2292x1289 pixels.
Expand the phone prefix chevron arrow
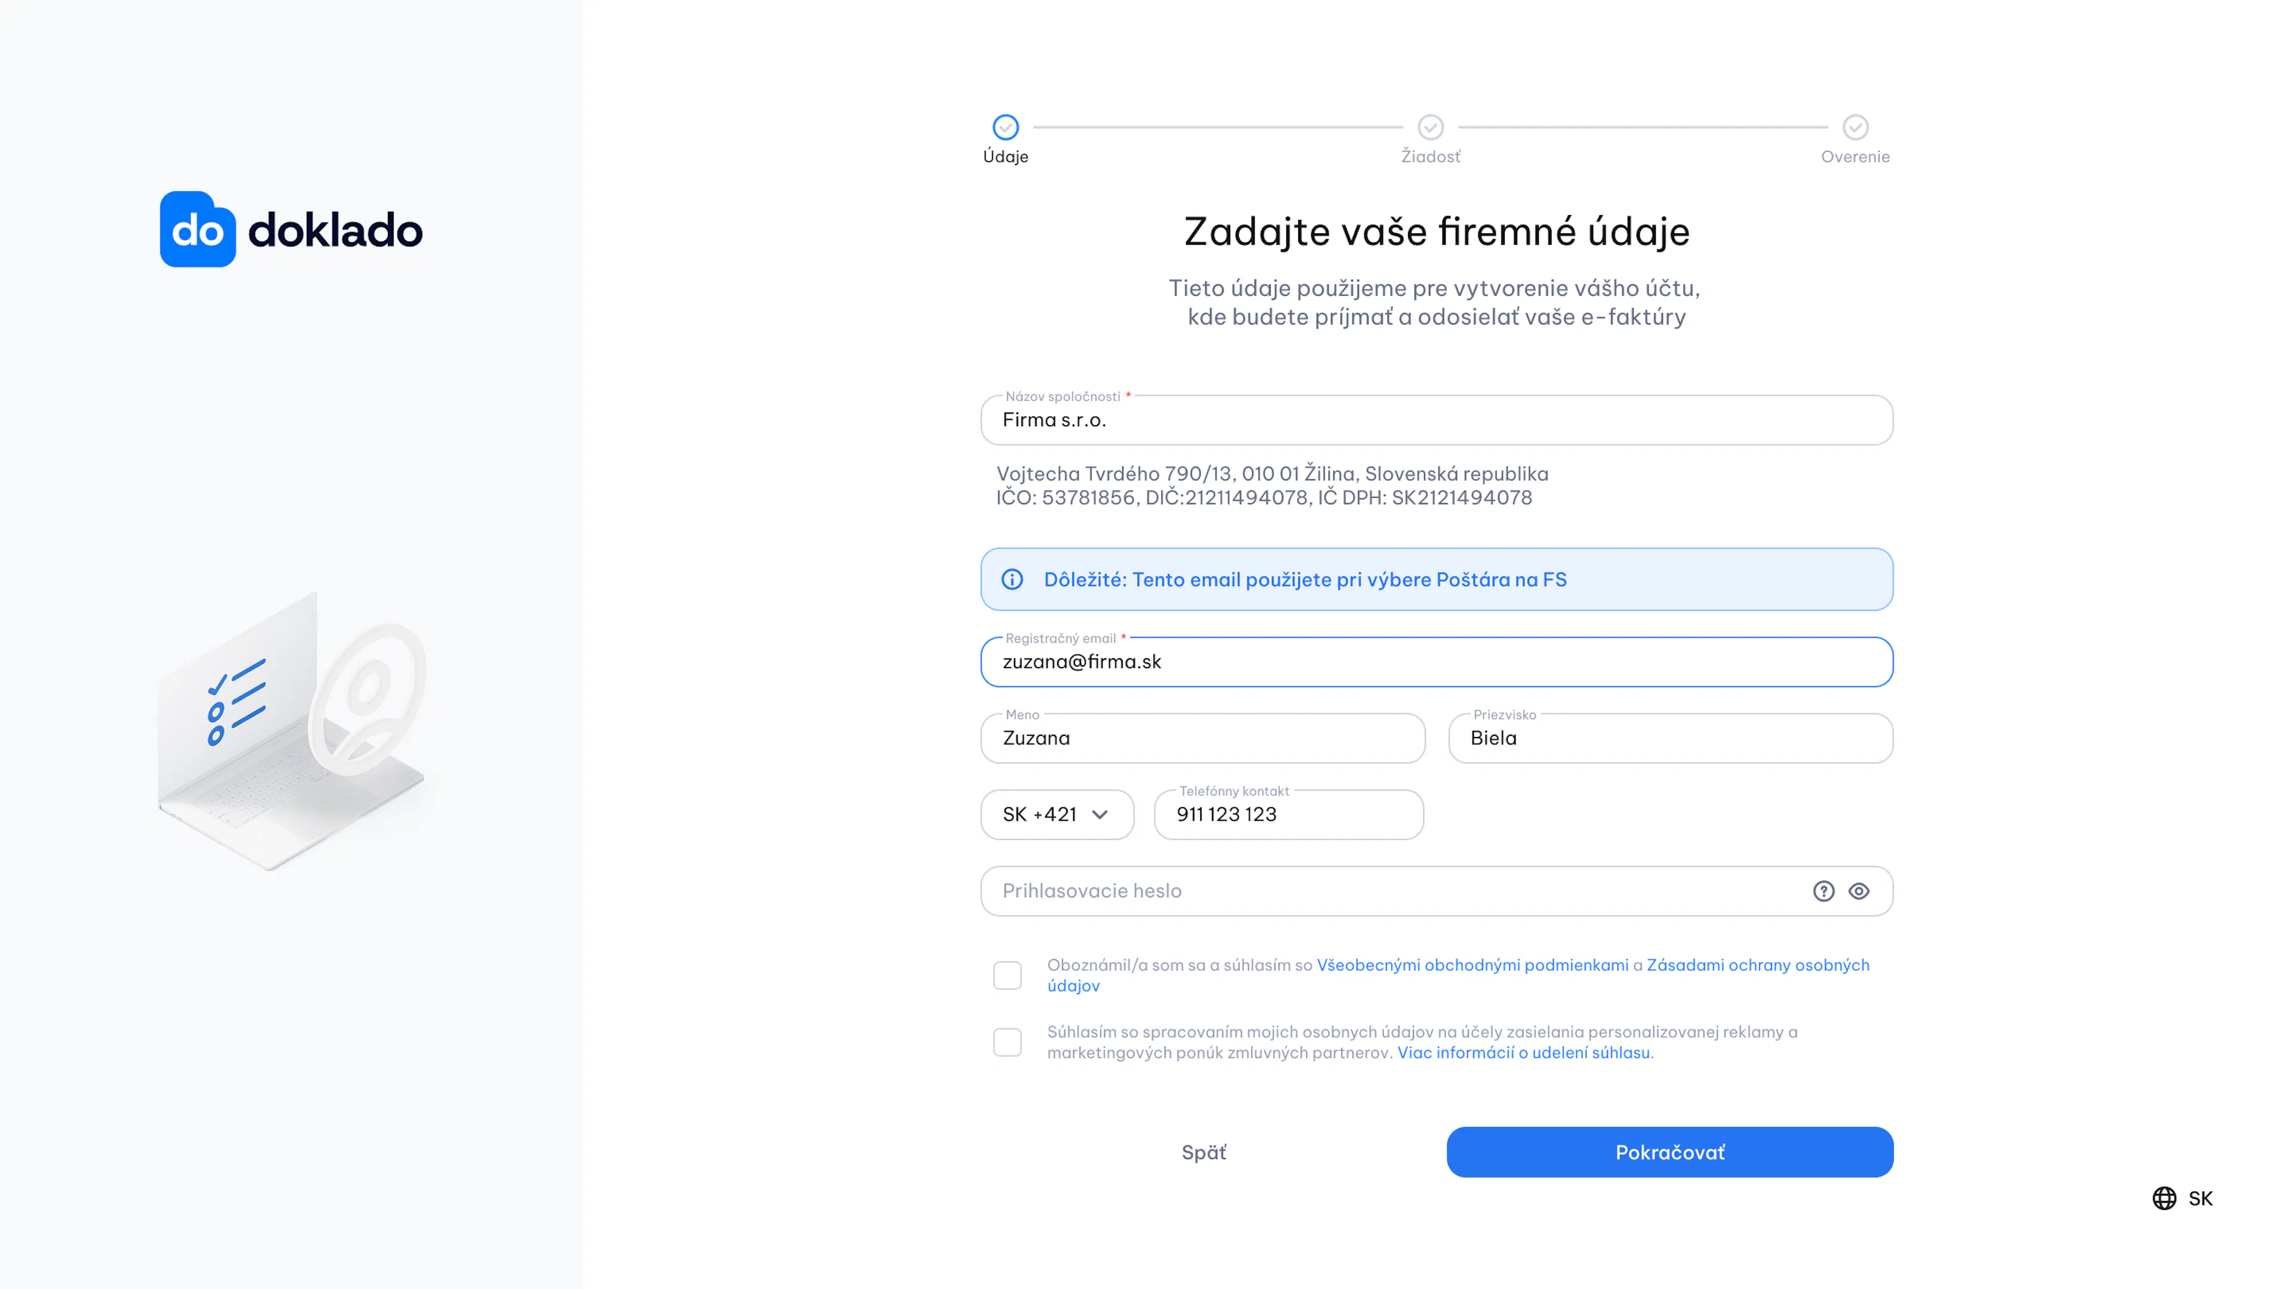click(1099, 815)
